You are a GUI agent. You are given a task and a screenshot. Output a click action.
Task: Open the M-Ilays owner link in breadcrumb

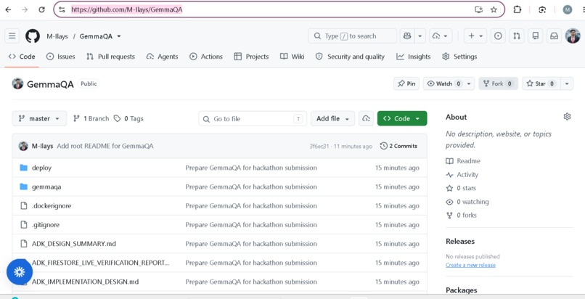(x=57, y=36)
